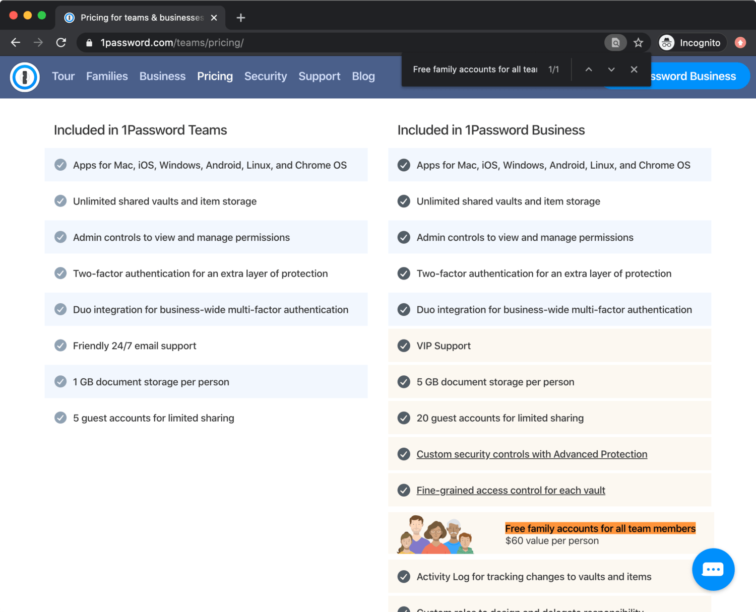This screenshot has height=612, width=756.
Task: Click the find-in-page icon in address bar
Action: click(x=615, y=43)
